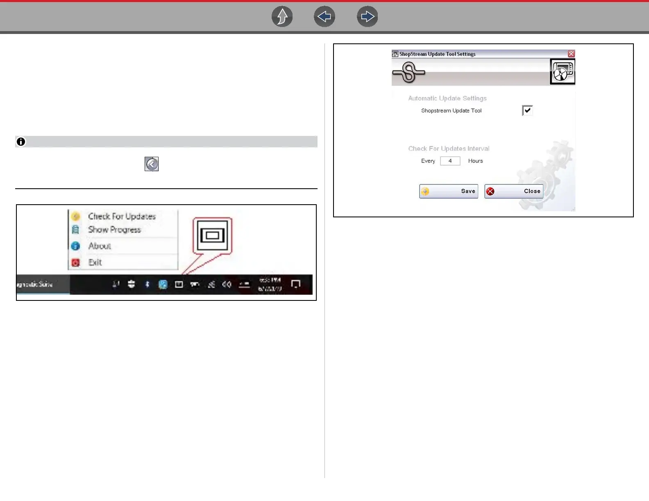
Task: Click the ShopStream title bar window icon
Action: pos(395,54)
